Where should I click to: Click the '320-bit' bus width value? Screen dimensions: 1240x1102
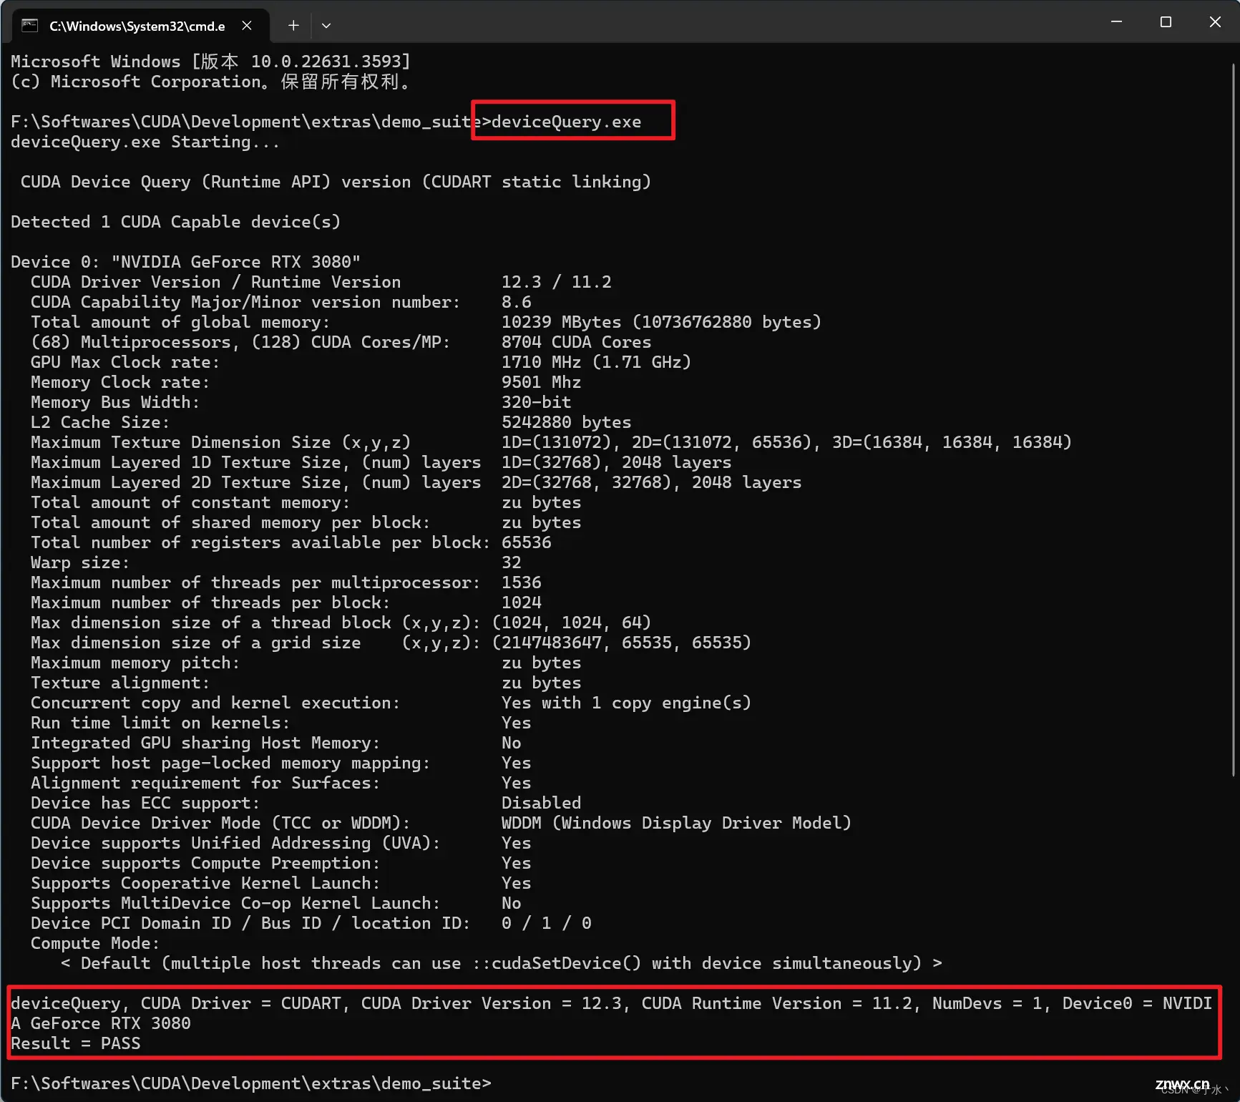537,402
